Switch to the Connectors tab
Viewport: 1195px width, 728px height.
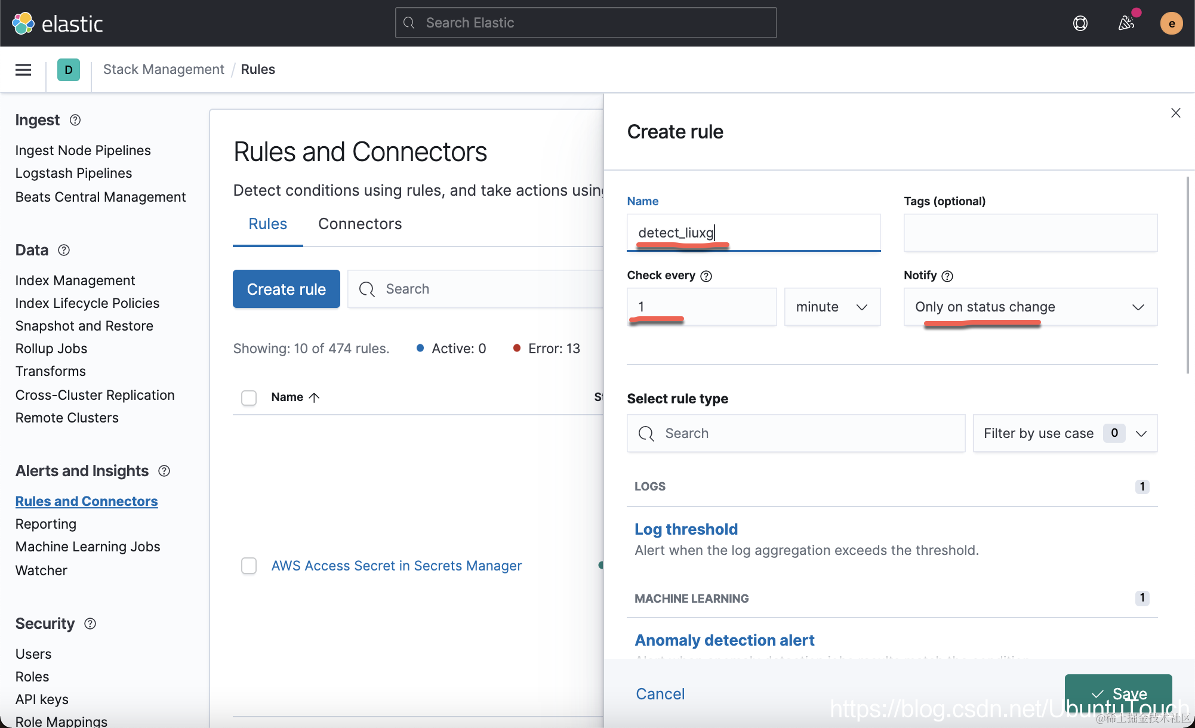click(x=360, y=224)
